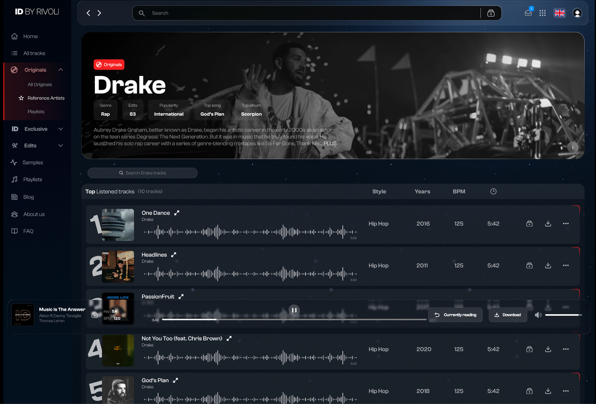Viewport: 596px width, 404px height.
Task: Add Not You Too to crate
Action: (x=529, y=349)
